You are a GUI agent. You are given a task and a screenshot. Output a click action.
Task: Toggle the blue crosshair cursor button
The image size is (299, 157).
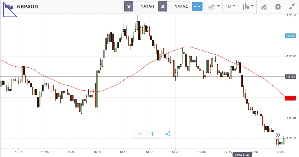(x=197, y=6)
